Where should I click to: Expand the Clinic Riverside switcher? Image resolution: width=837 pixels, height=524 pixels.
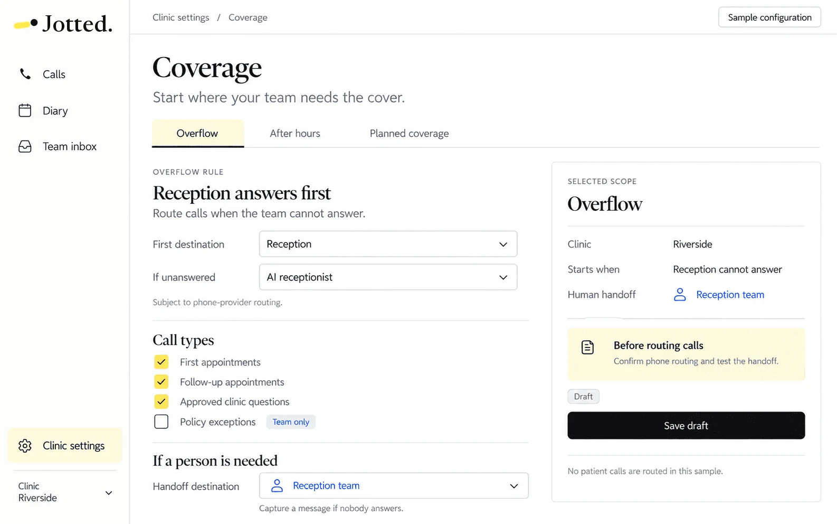(65, 492)
